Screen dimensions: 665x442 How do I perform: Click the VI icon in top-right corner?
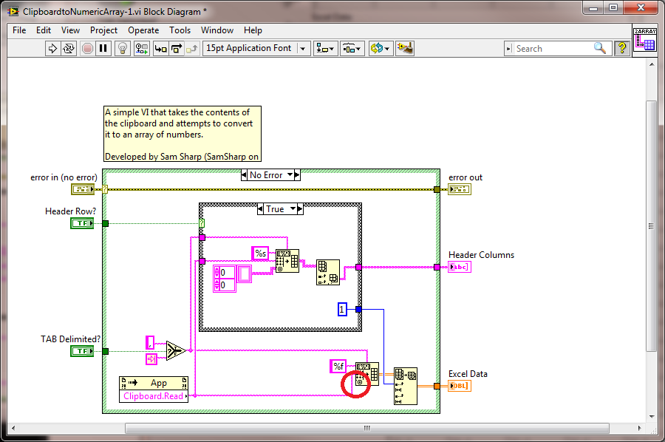point(644,40)
